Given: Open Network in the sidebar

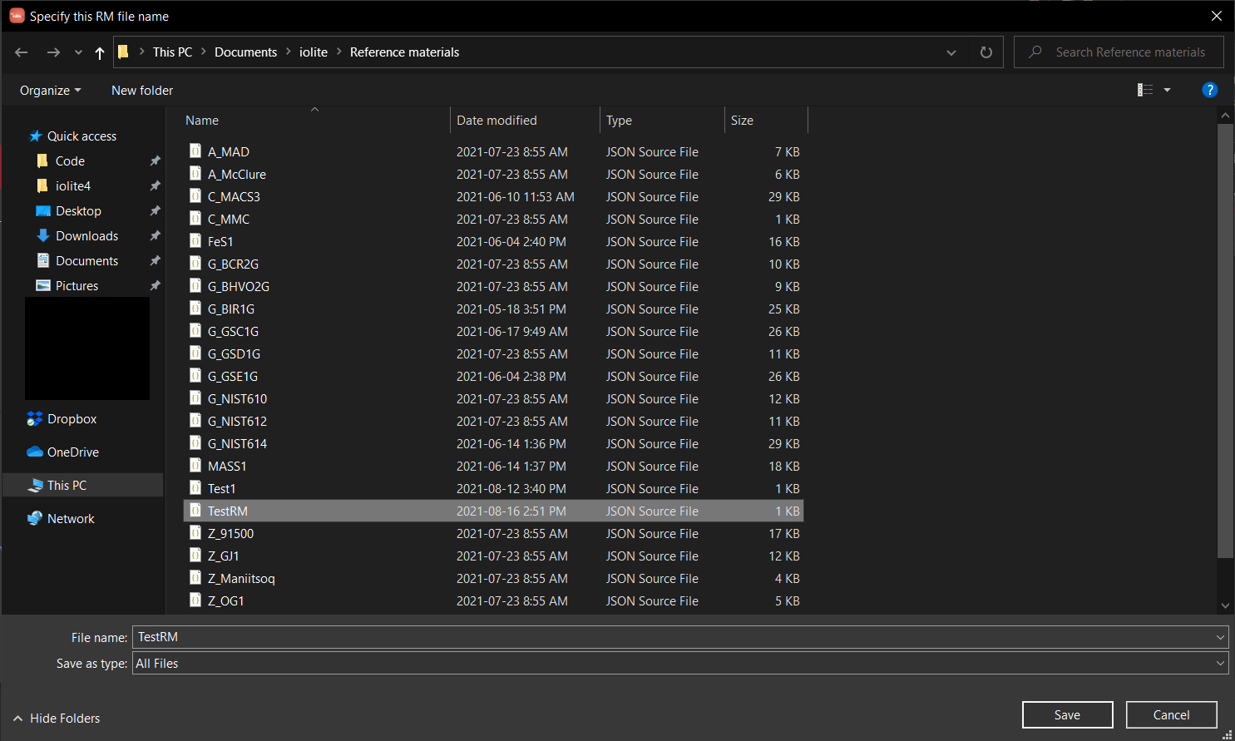Looking at the screenshot, I should (71, 518).
